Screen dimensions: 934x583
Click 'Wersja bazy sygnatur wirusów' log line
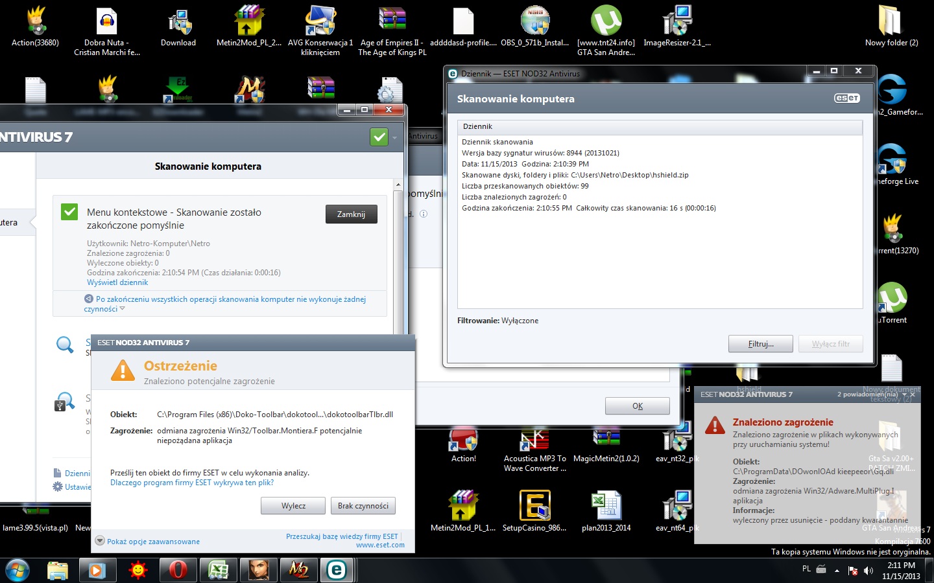click(x=540, y=153)
